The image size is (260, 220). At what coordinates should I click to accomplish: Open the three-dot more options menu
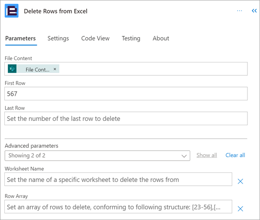240,11
